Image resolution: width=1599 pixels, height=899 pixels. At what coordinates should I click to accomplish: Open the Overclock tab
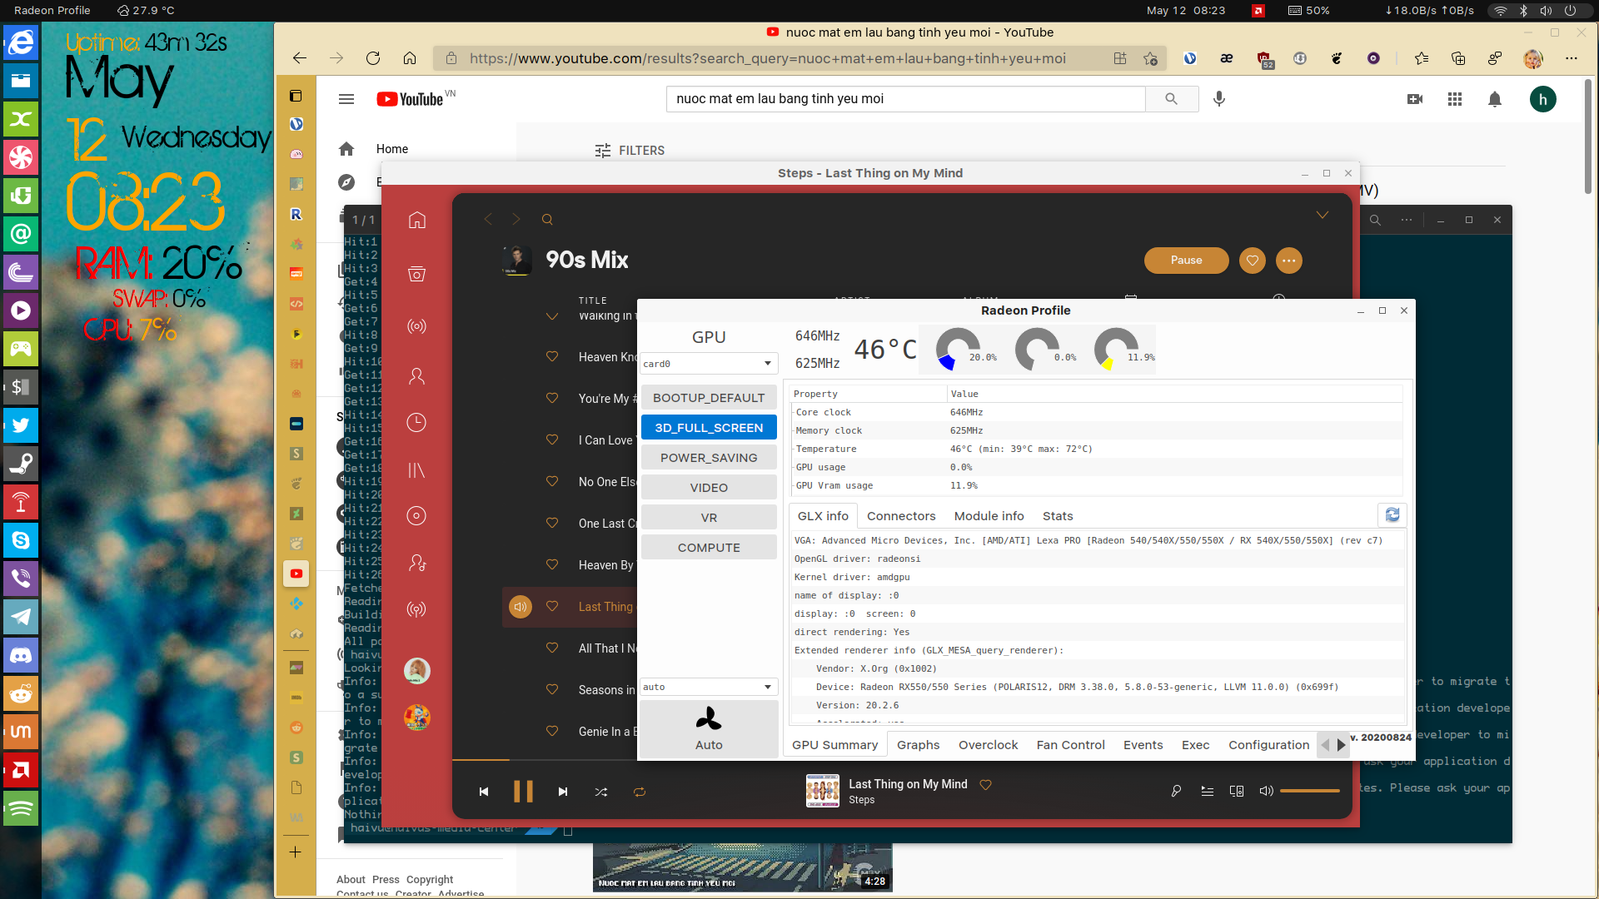point(988,745)
